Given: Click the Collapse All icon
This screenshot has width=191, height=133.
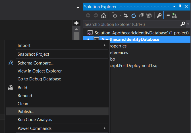Looking at the screenshot, I should [141, 16].
